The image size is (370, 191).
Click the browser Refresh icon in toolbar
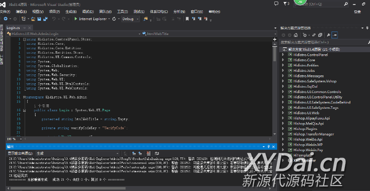tap(114, 19)
